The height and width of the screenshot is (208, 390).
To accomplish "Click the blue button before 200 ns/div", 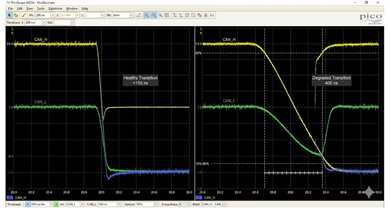I will pos(28,204).
